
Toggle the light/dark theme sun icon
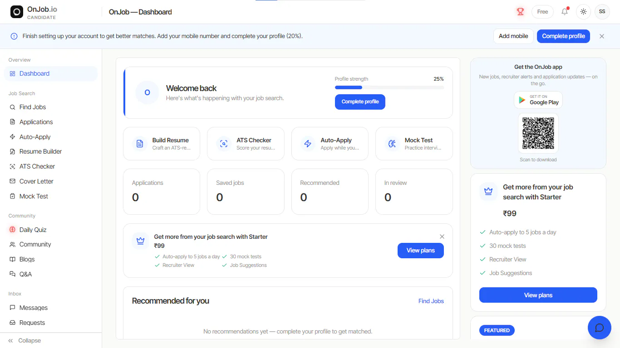pos(583,12)
